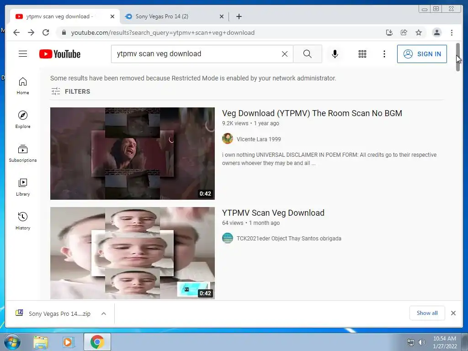Image resolution: width=468 pixels, height=351 pixels.
Task: Open History in the sidebar
Action: pos(23,221)
